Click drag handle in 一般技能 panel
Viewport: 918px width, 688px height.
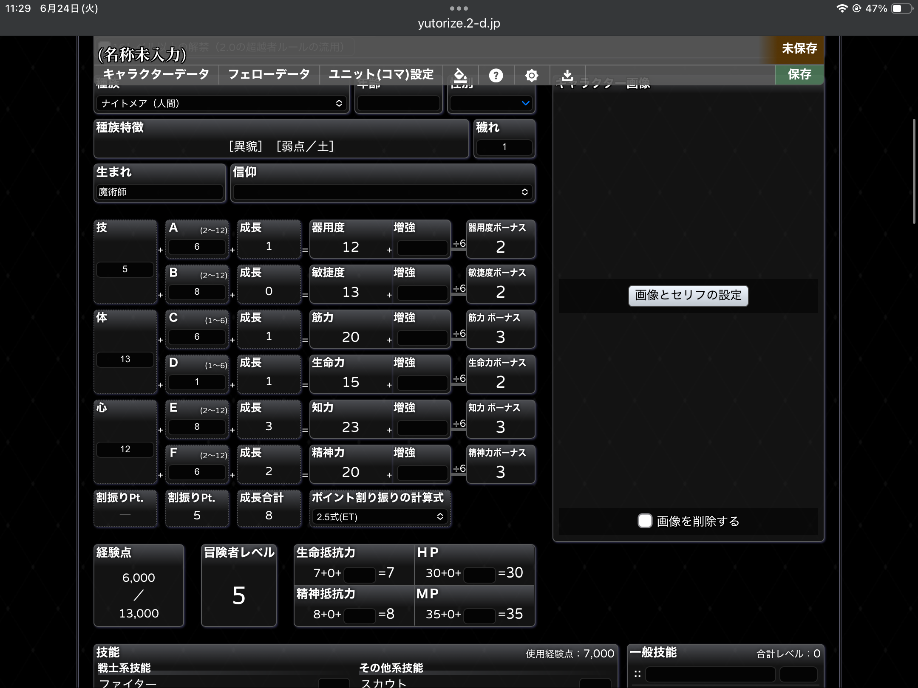[637, 674]
